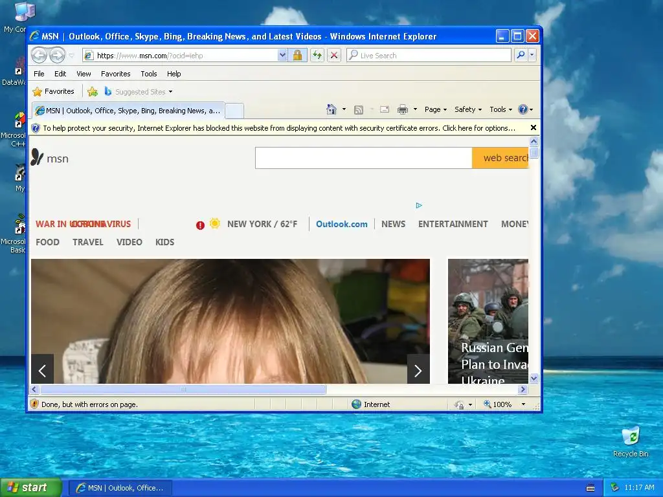
Task: Click the security lock icon
Action: 298,56
